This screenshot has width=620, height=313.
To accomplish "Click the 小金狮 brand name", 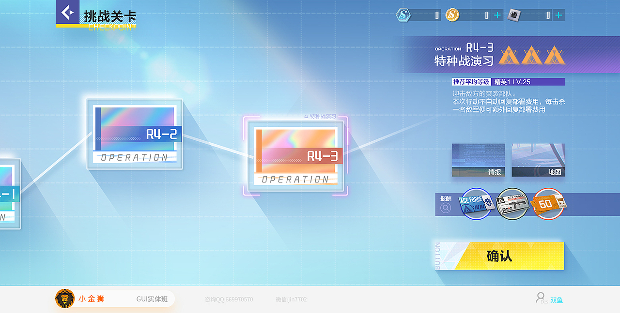I will (92, 299).
